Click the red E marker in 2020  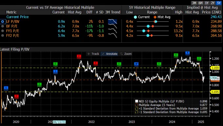[16, 96]
